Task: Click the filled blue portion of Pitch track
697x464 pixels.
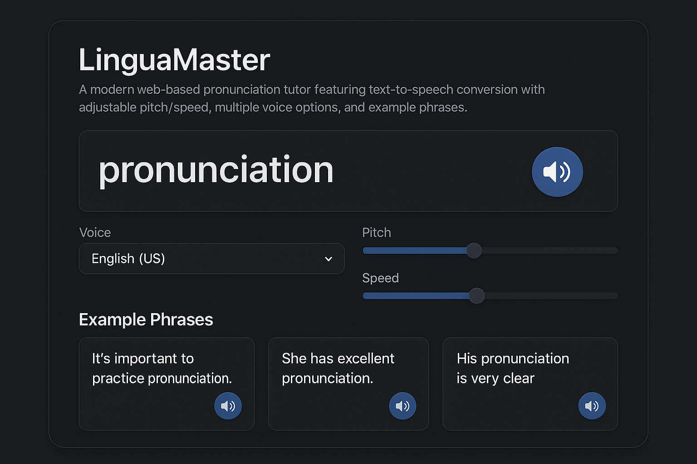Action: click(415, 251)
